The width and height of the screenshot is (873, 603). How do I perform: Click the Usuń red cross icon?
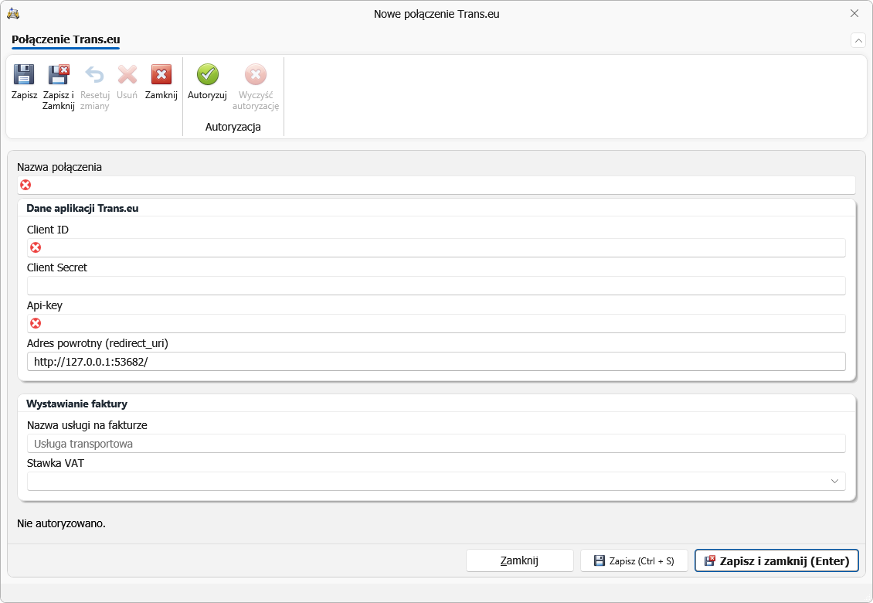pyautogui.click(x=127, y=74)
